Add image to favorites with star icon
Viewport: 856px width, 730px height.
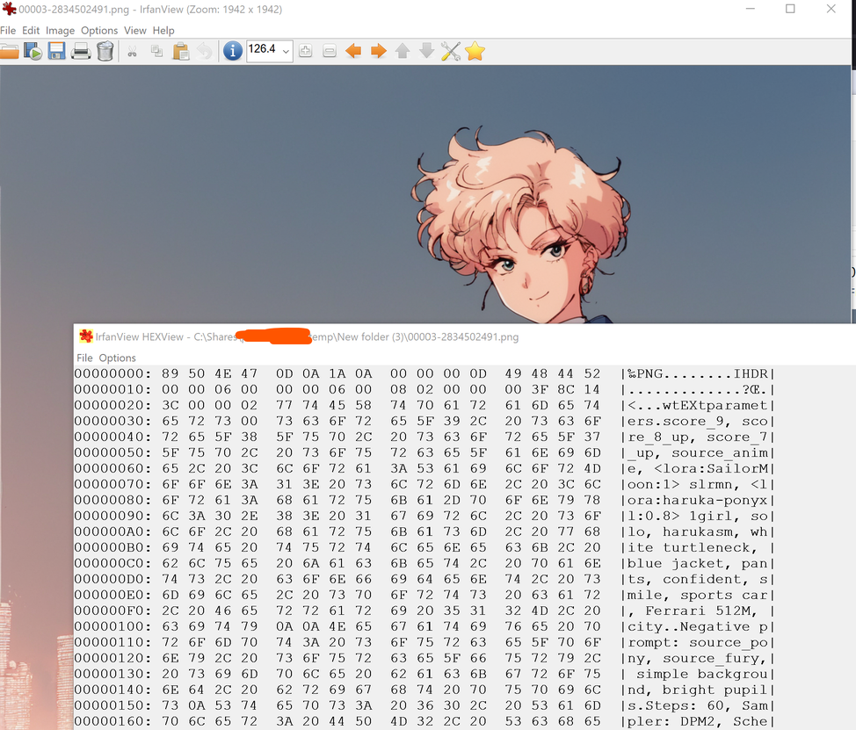tap(475, 51)
